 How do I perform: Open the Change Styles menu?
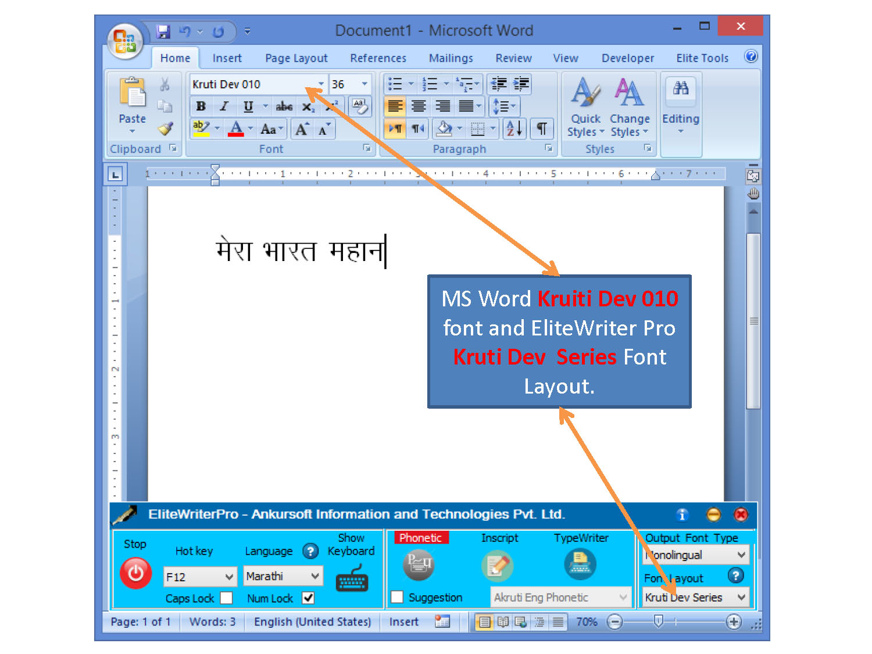[630, 108]
